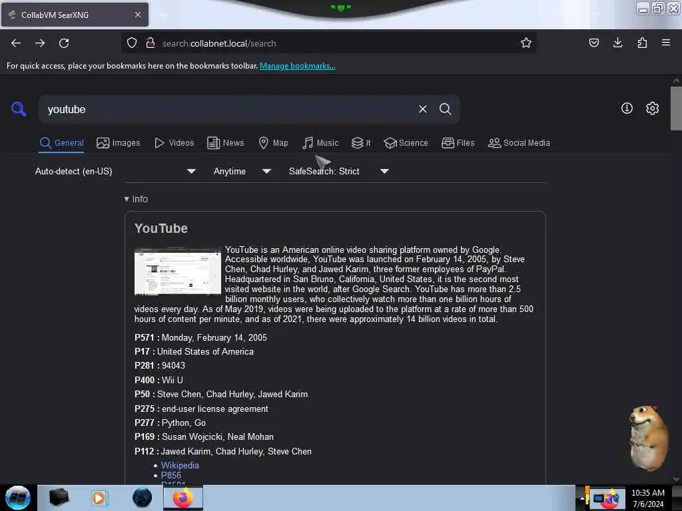Screen dimensions: 682x511
Task: Clear the youtube search query
Action: [x=422, y=109]
